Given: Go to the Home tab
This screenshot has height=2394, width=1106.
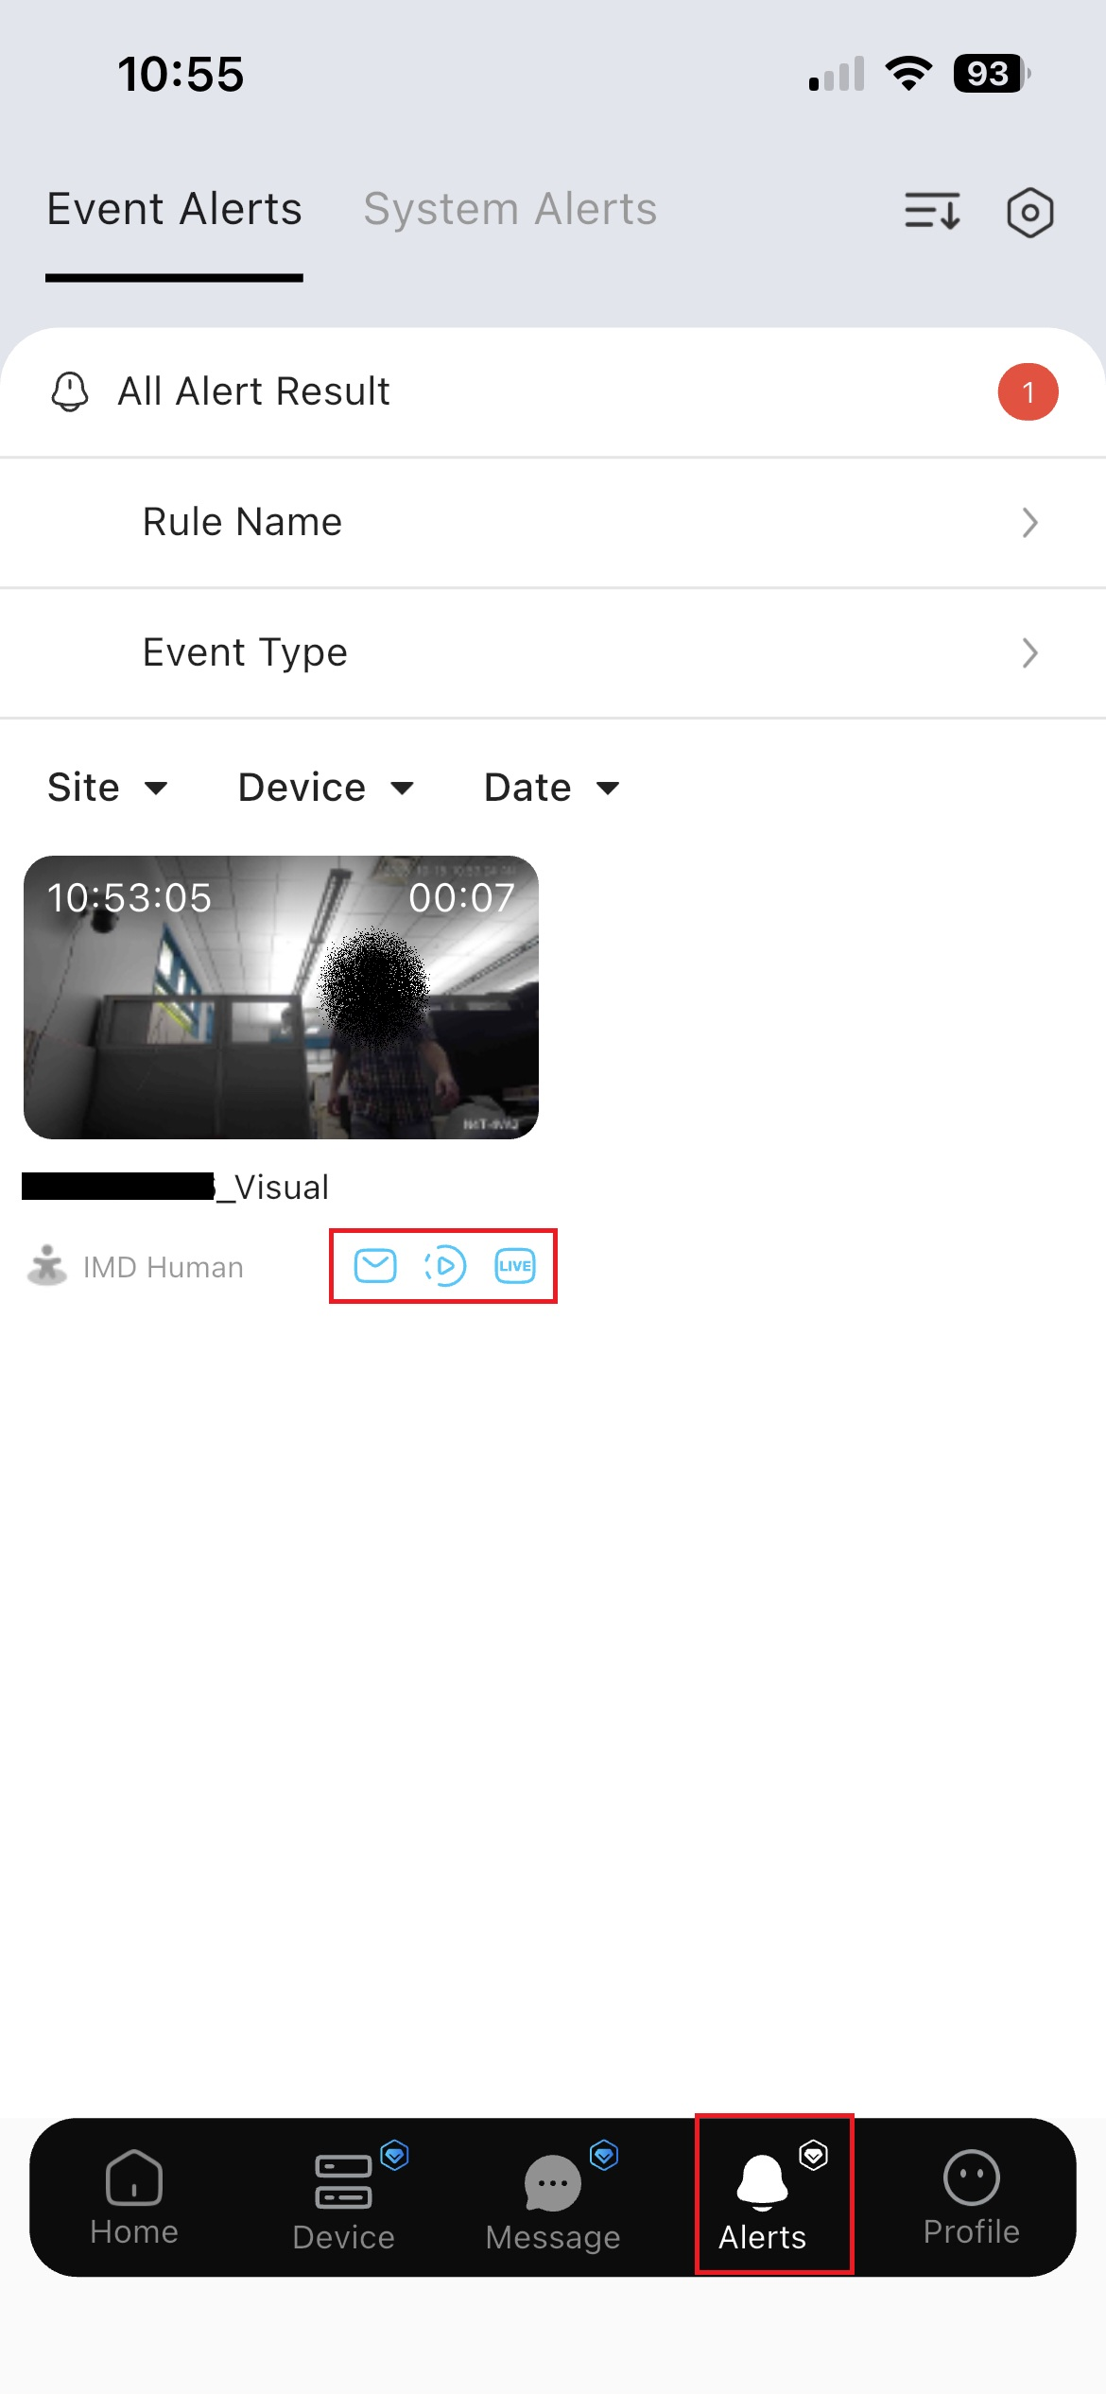Looking at the screenshot, I should click(134, 2197).
